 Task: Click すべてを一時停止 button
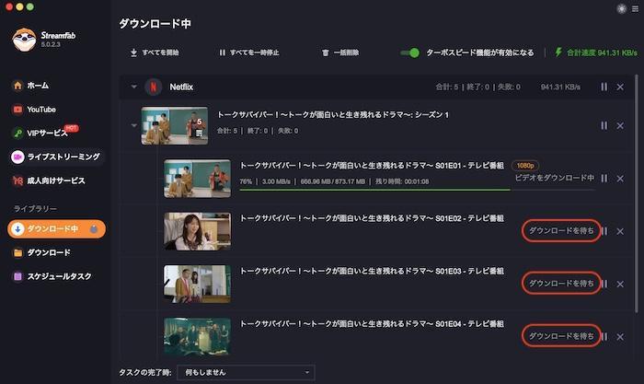(x=249, y=52)
